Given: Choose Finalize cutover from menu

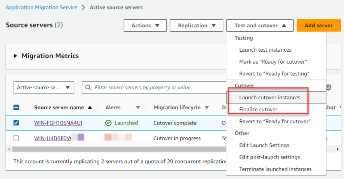Looking at the screenshot, I should coord(258,109).
